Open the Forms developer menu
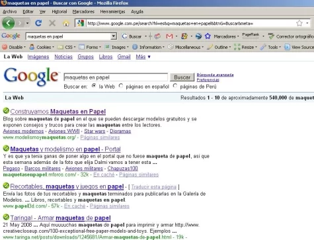 click(90, 47)
